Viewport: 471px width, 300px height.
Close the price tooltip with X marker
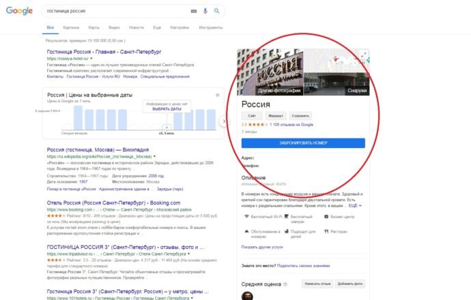[x=167, y=127]
